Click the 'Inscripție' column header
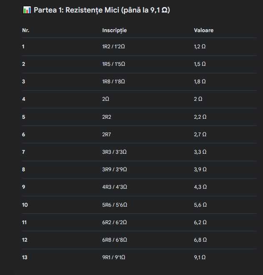Viewport: 263px width, 275px height. [x=114, y=30]
